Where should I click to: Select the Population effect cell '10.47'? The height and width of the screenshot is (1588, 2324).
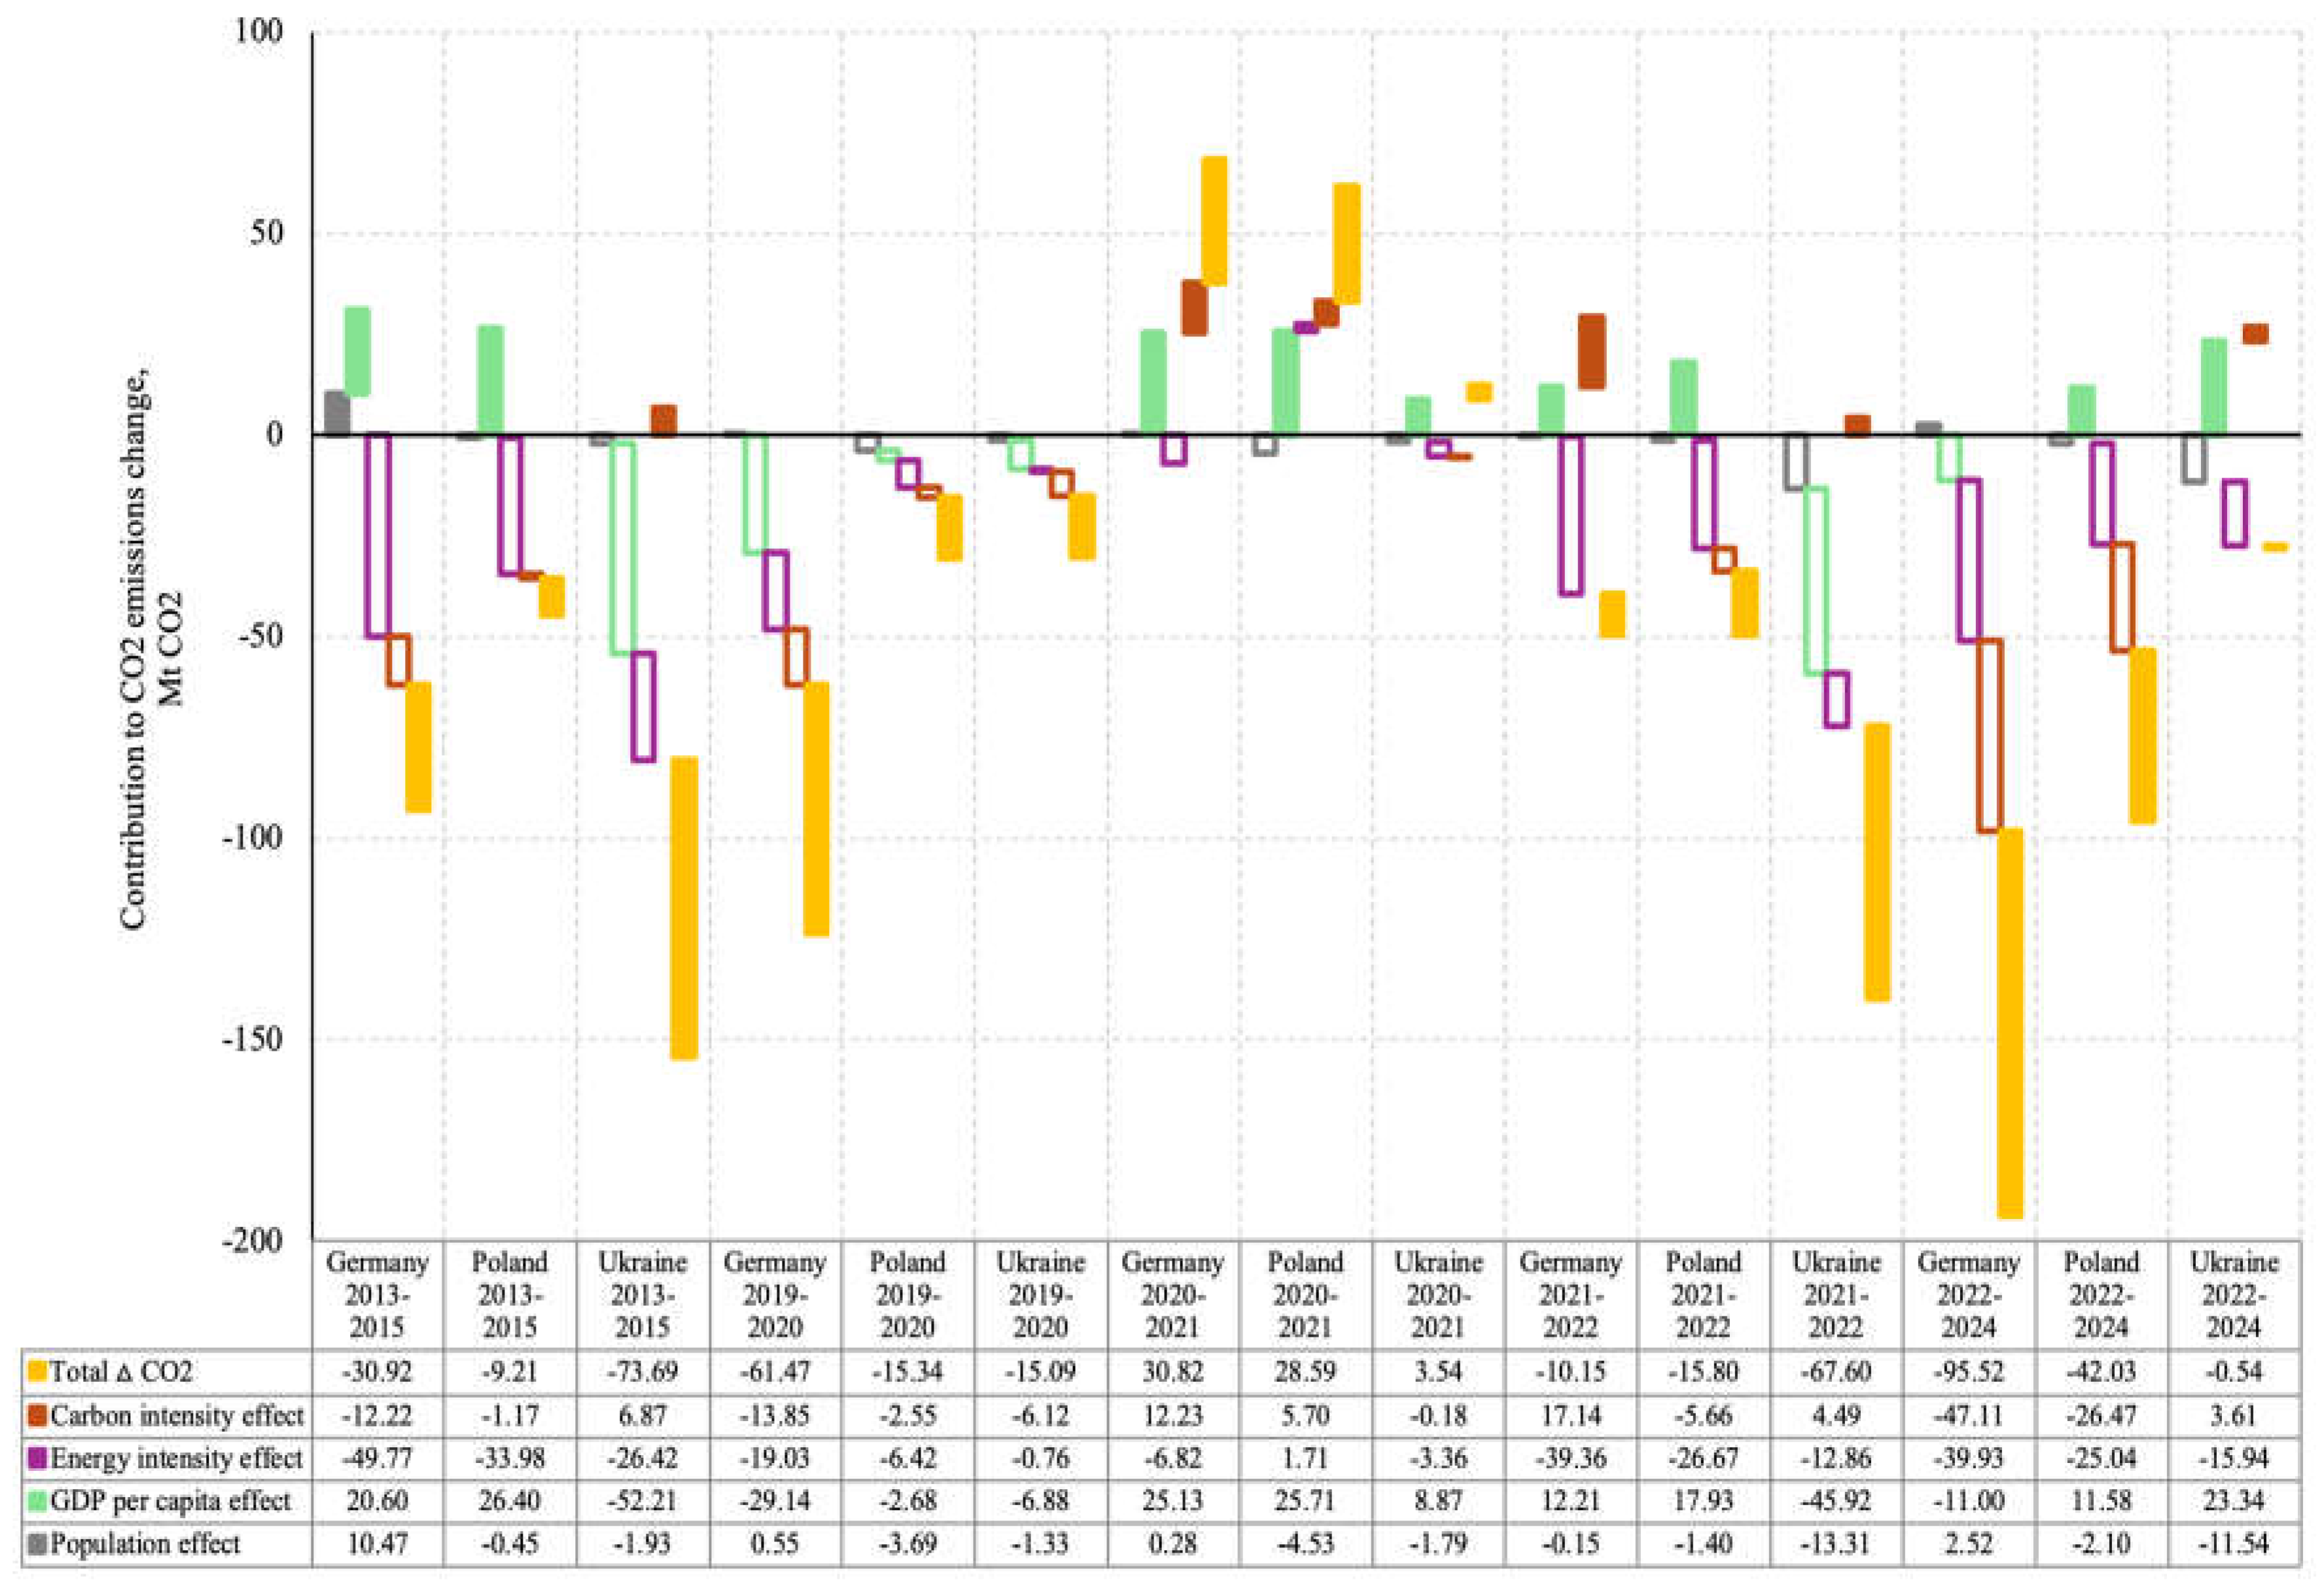pos(377,1545)
